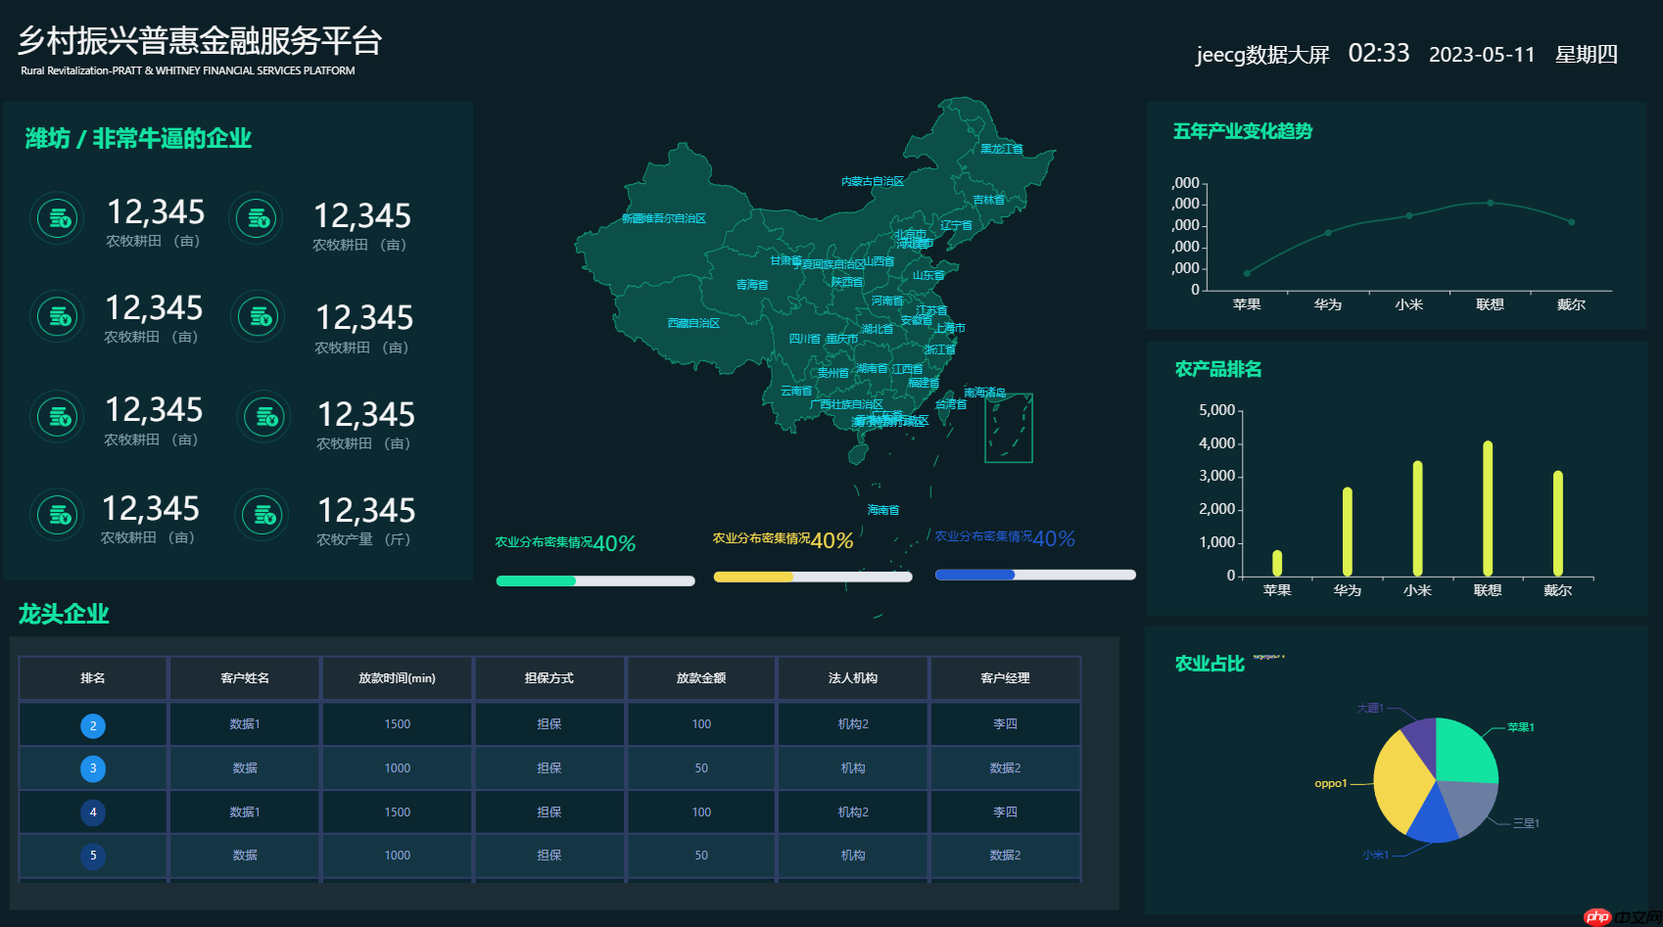Click the 客户经理 column header

pos(1005,678)
